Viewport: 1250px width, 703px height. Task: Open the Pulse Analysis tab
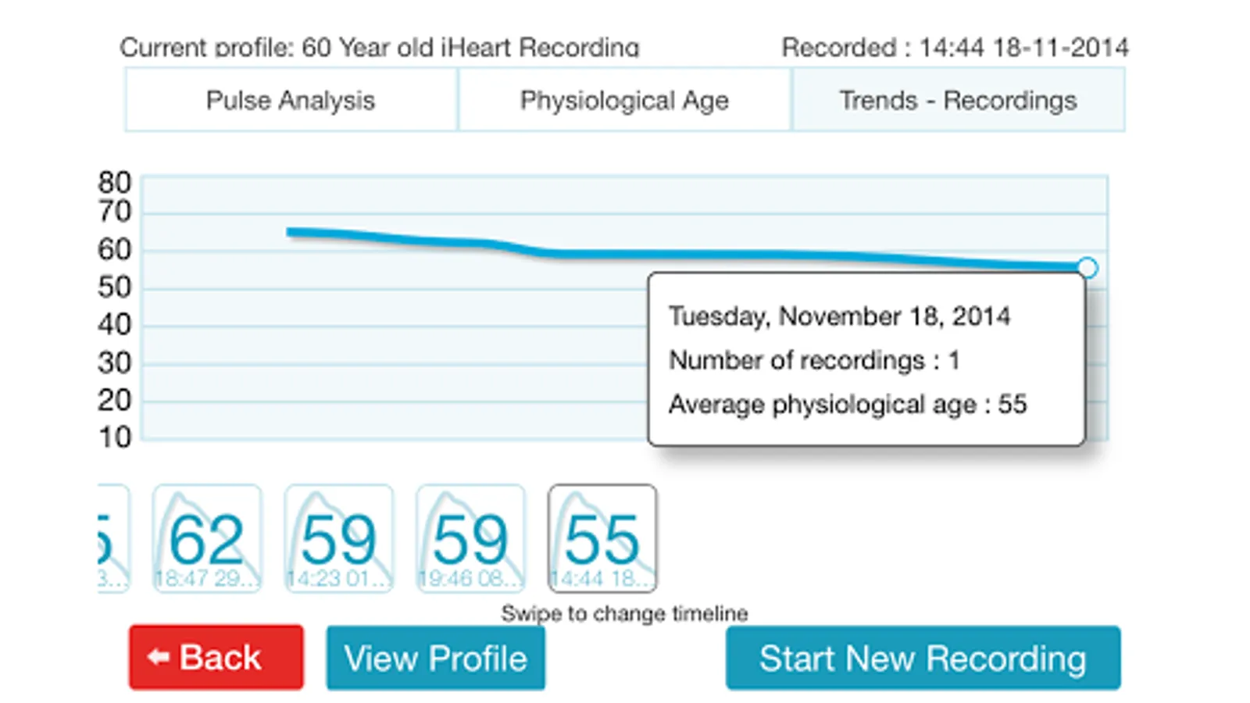[291, 100]
